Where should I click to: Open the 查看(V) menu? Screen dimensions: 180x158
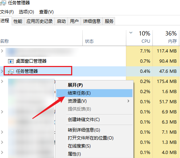(x=46, y=12)
